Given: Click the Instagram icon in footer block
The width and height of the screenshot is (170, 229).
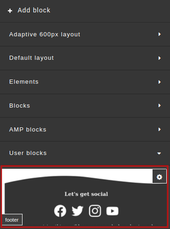Looking at the screenshot, I should [x=95, y=211].
